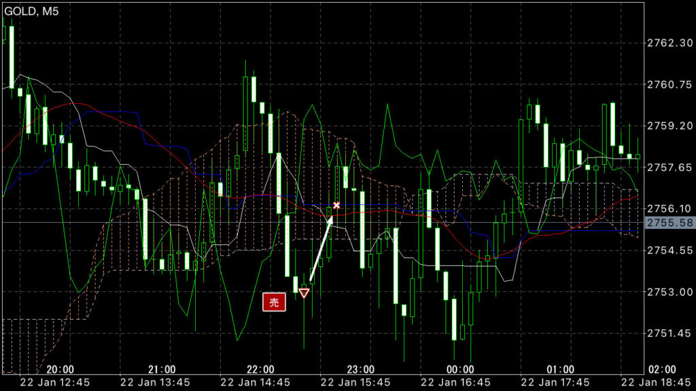Click the red X trade close marker

pos(336,205)
